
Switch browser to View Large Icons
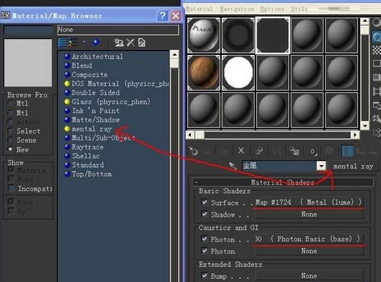[x=96, y=42]
